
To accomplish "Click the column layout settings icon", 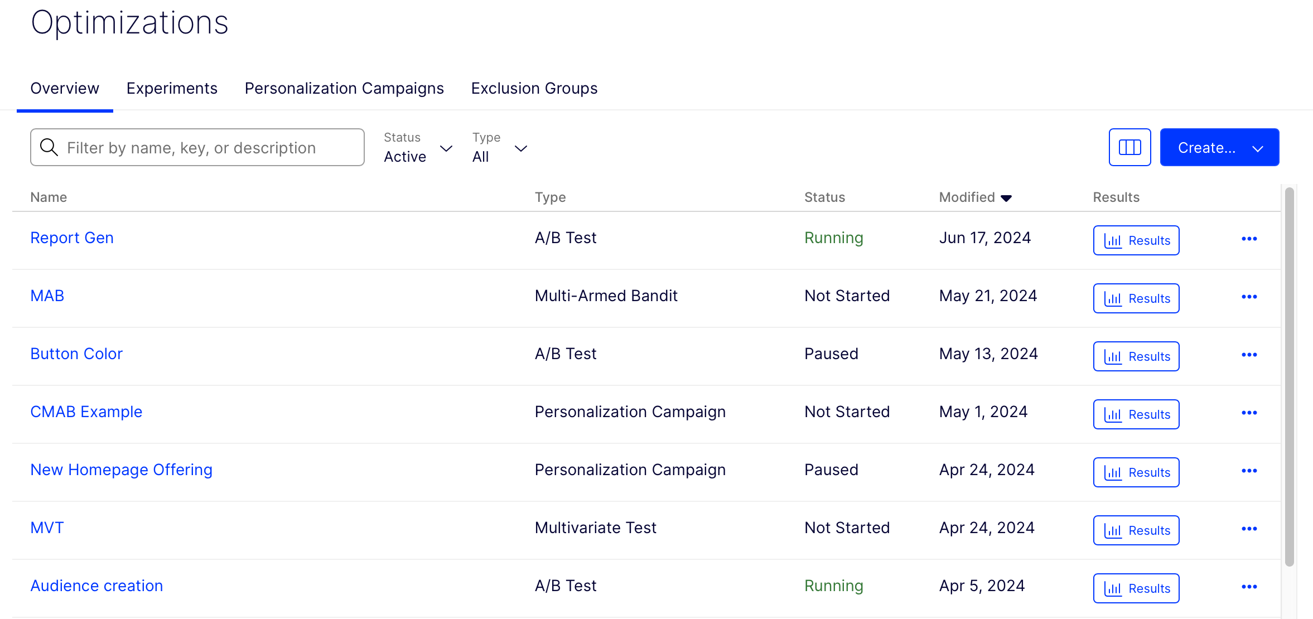I will tap(1129, 147).
